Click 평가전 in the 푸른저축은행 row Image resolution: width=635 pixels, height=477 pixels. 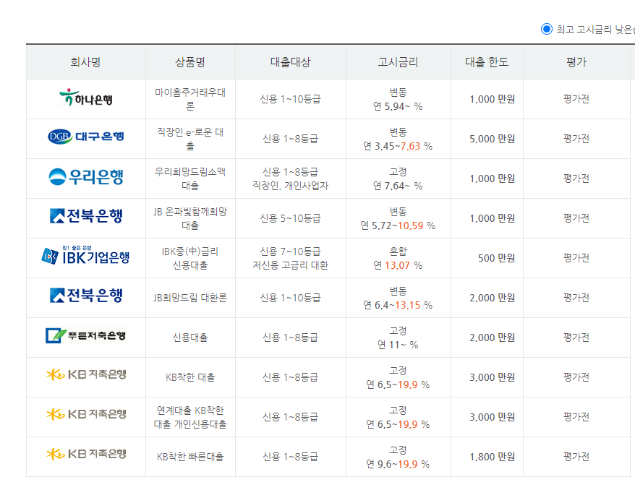[x=576, y=338]
